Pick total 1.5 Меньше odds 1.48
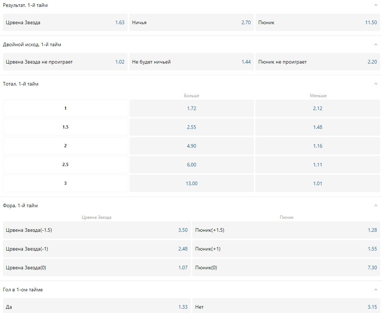This screenshot has width=382, height=313. [317, 127]
